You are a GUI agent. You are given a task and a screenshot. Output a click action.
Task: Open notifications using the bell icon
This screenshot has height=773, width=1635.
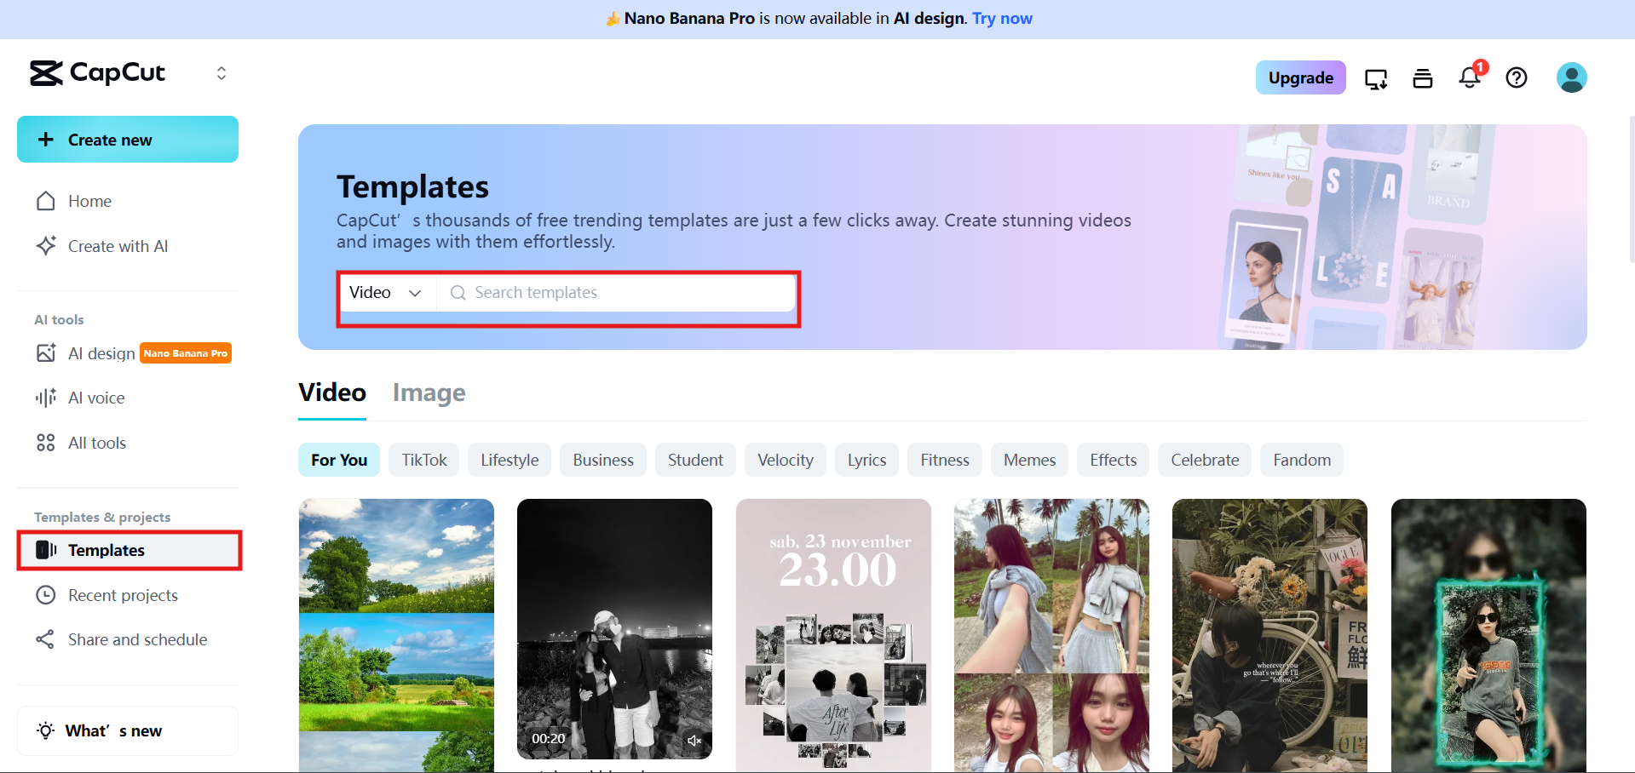[x=1468, y=77]
